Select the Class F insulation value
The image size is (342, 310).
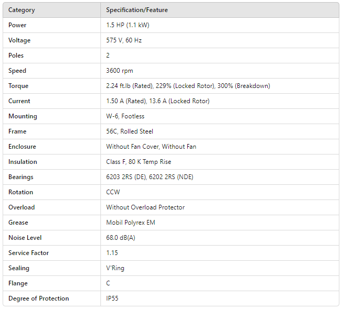[139, 162]
